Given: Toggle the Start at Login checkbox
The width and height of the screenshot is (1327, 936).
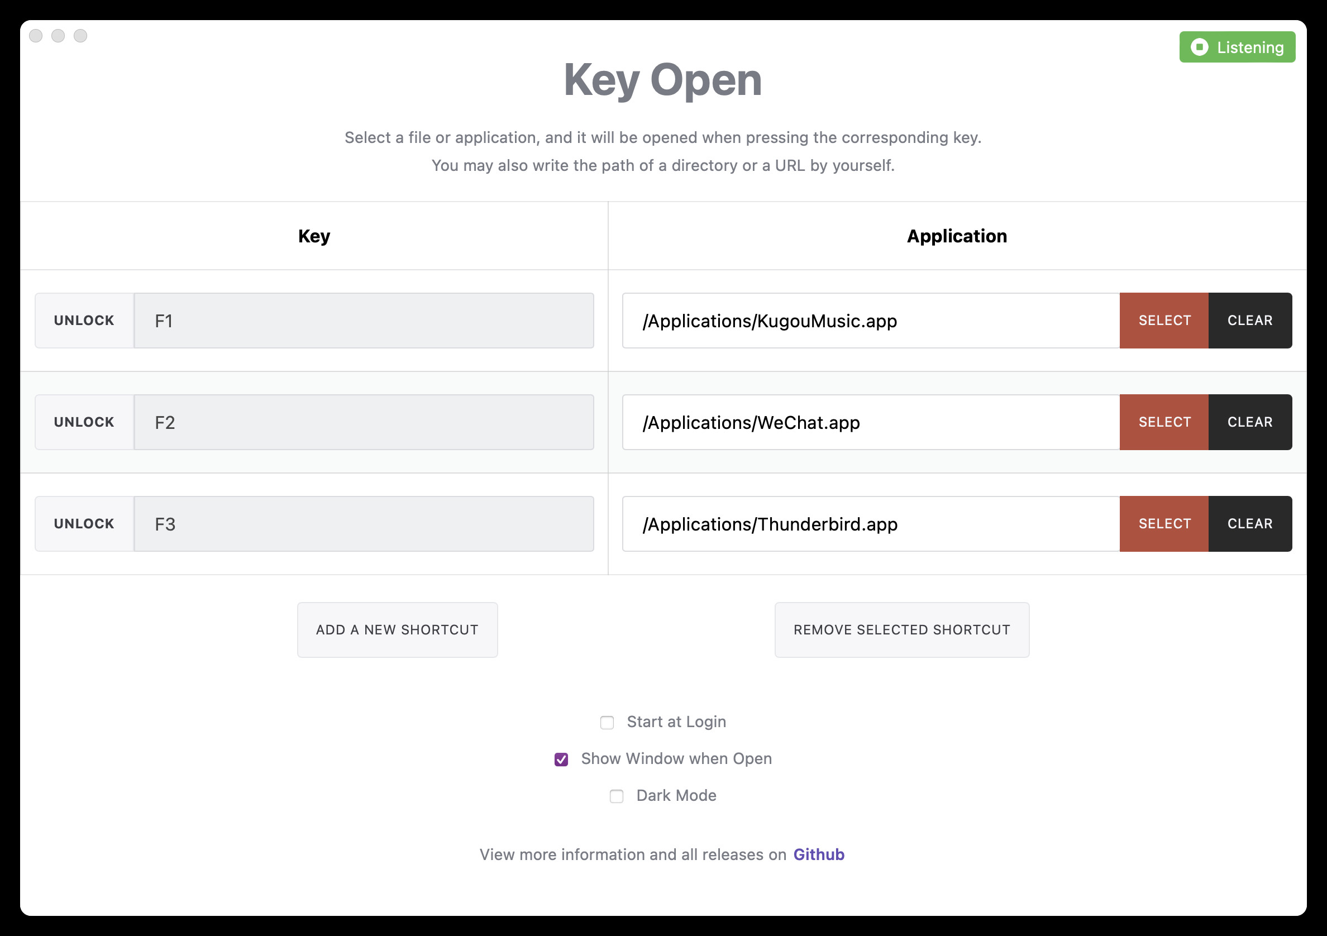Looking at the screenshot, I should [607, 722].
